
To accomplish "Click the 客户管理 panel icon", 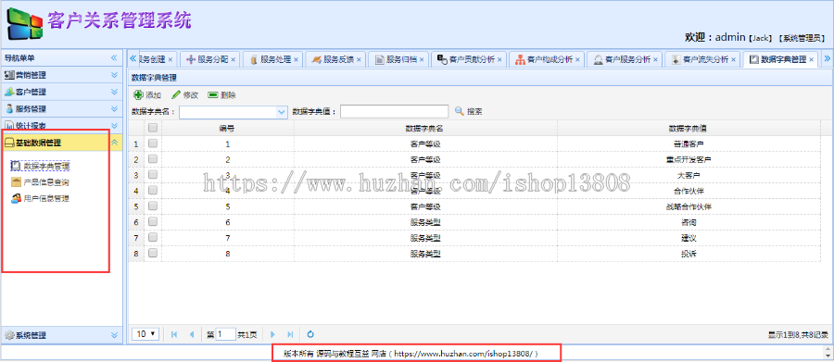I will [9, 92].
